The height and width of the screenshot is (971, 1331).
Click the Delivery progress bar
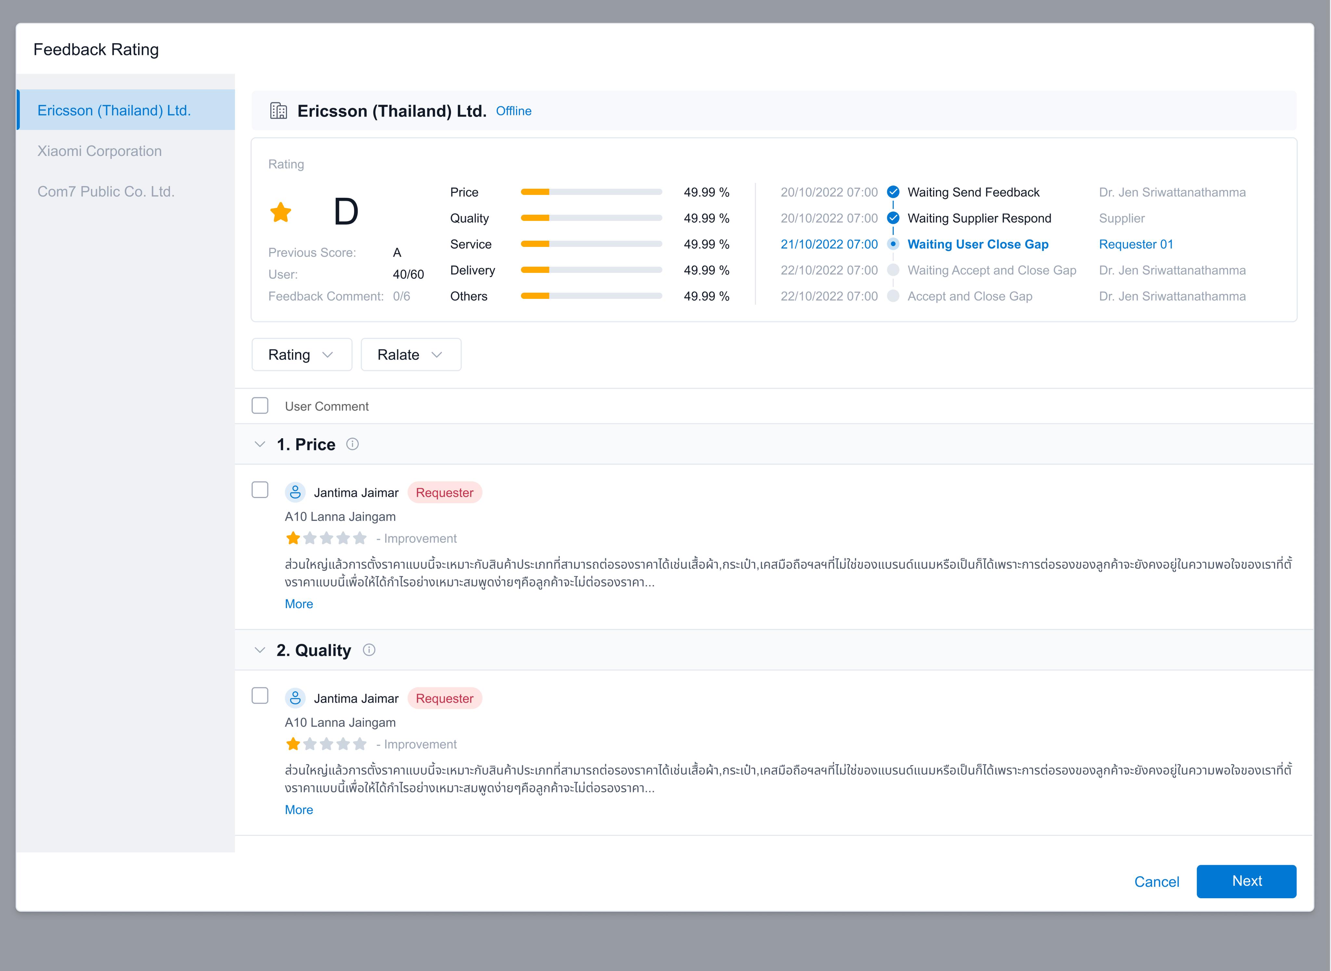[x=591, y=270]
